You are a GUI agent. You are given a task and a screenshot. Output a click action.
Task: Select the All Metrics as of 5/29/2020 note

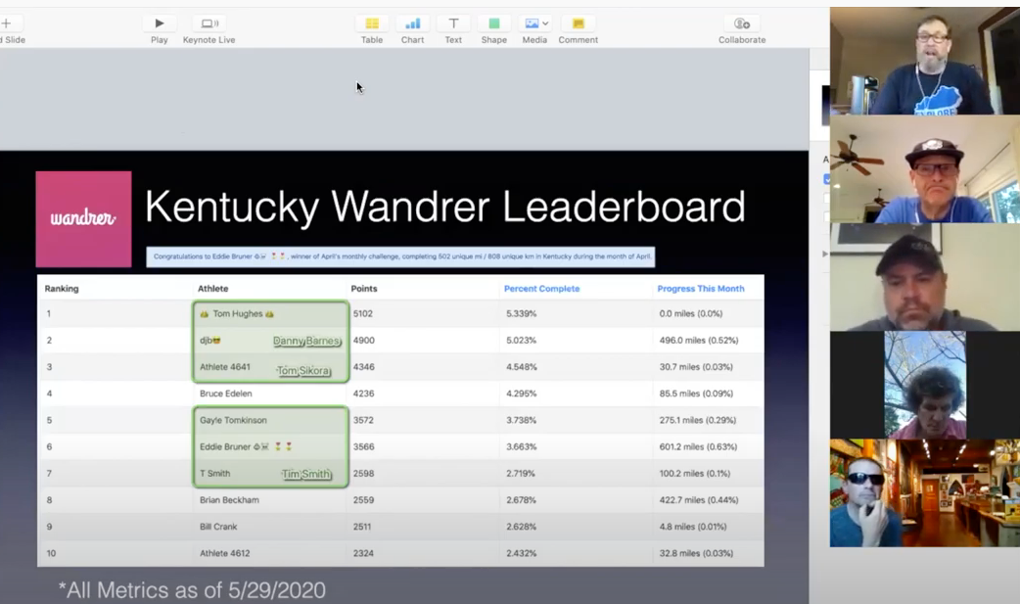[x=192, y=590]
